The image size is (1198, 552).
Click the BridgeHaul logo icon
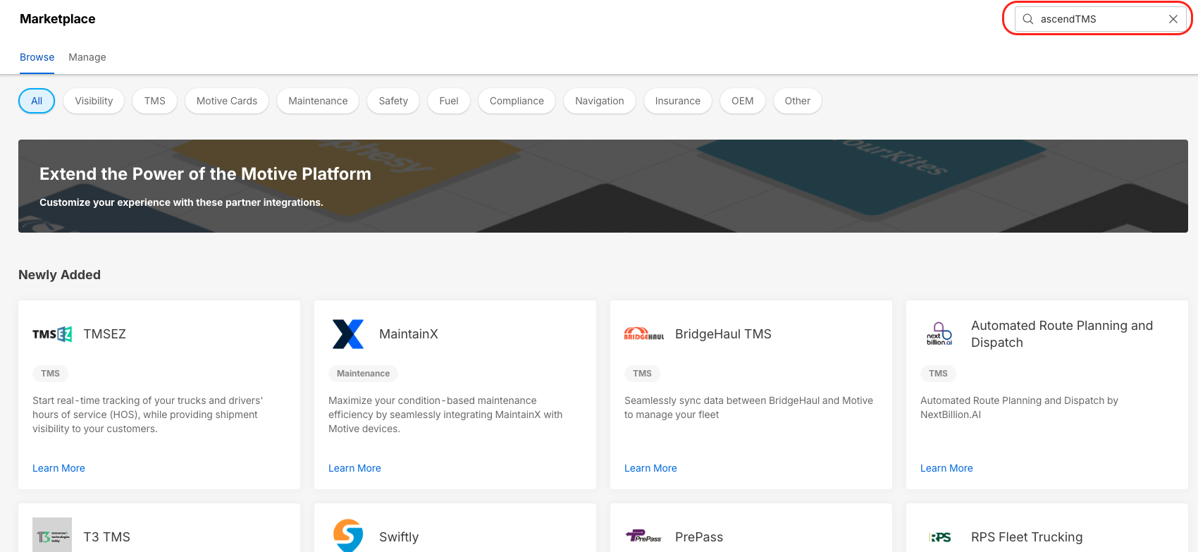point(644,334)
